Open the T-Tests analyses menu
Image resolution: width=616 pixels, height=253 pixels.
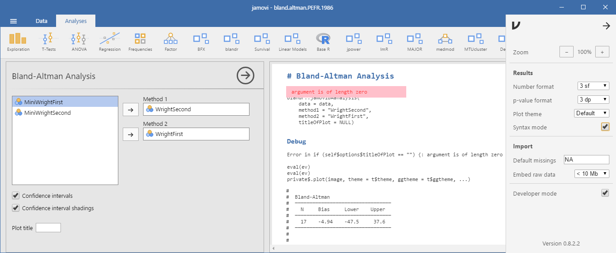[x=49, y=42]
